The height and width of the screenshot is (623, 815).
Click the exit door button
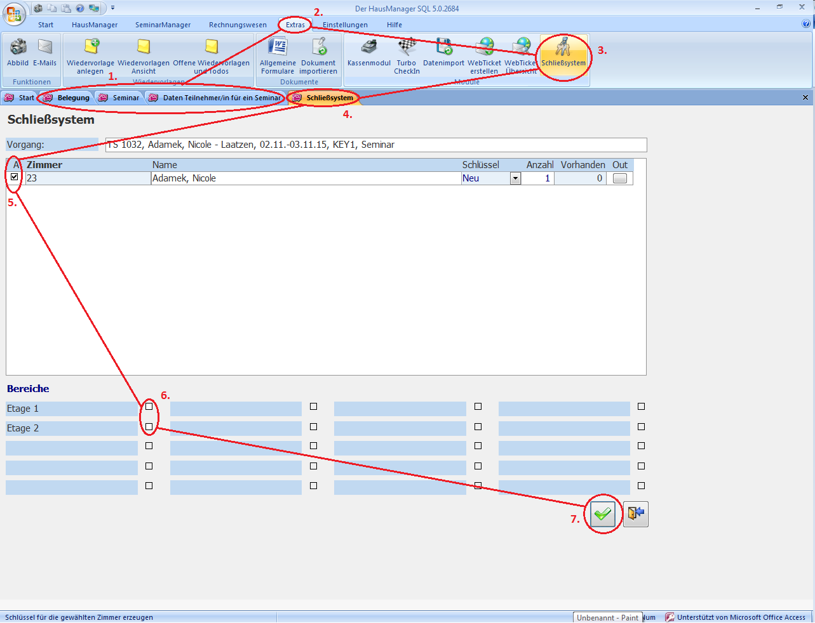[x=636, y=514]
